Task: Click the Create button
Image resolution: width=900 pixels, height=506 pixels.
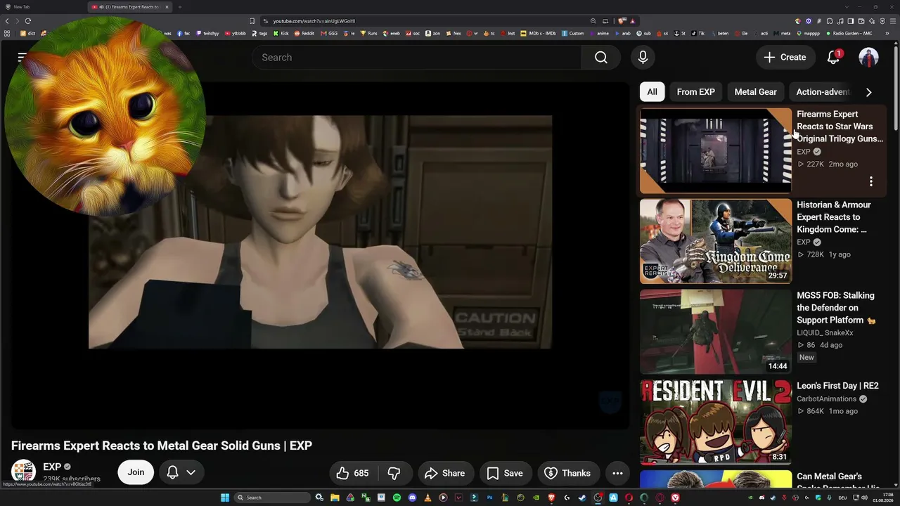Action: [785, 58]
